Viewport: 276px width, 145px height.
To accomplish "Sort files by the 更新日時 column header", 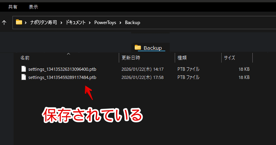I will click(131, 58).
